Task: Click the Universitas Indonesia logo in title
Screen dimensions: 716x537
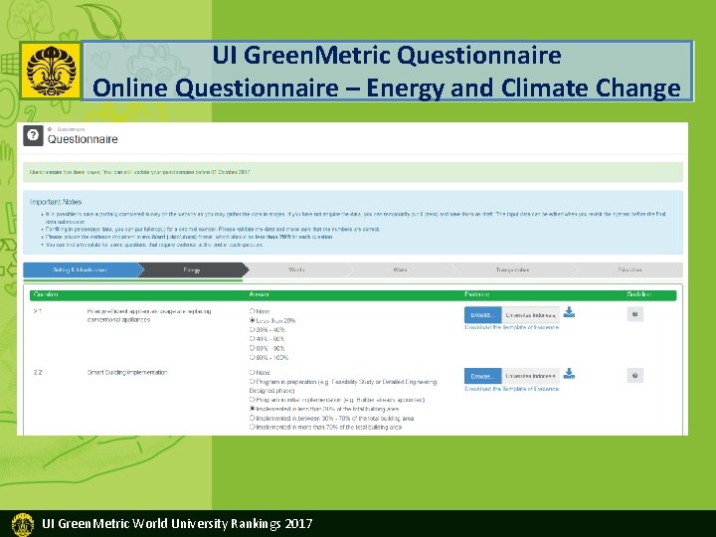Action: click(51, 71)
